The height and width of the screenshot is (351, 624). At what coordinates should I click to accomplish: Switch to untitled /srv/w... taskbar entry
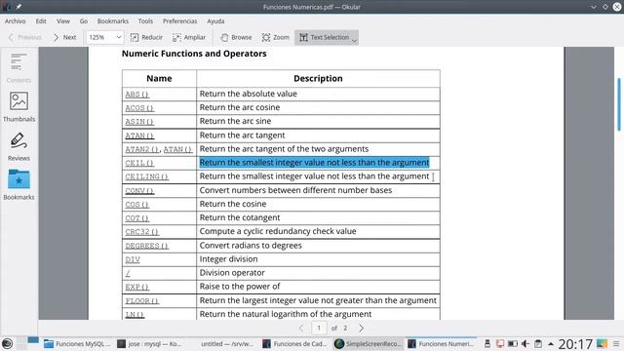click(x=226, y=344)
